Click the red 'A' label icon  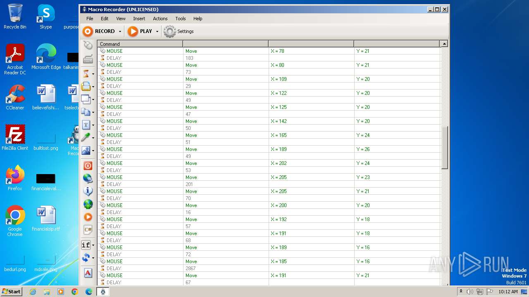(x=88, y=273)
